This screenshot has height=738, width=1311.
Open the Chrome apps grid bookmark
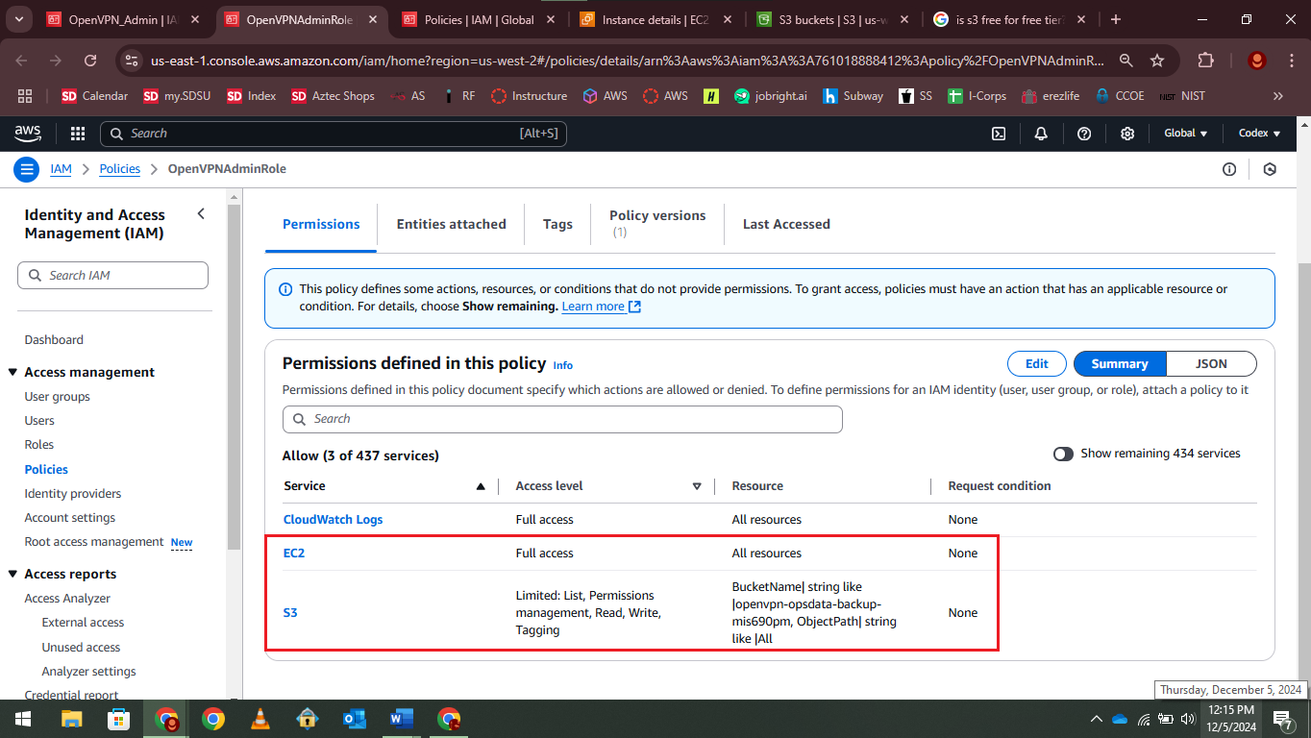click(26, 96)
